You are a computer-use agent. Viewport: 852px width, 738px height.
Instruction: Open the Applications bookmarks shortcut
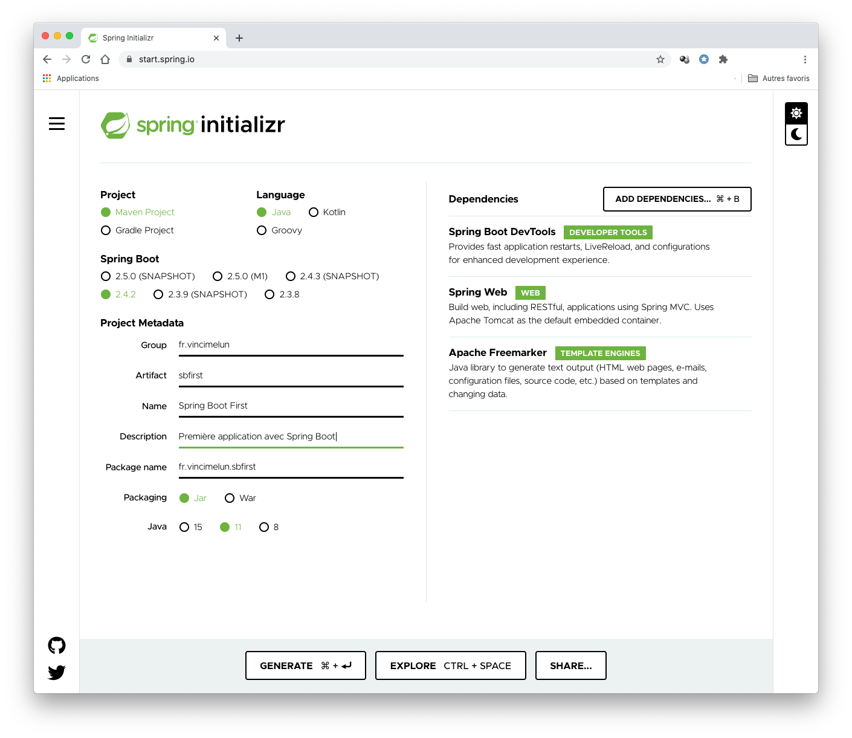point(71,79)
